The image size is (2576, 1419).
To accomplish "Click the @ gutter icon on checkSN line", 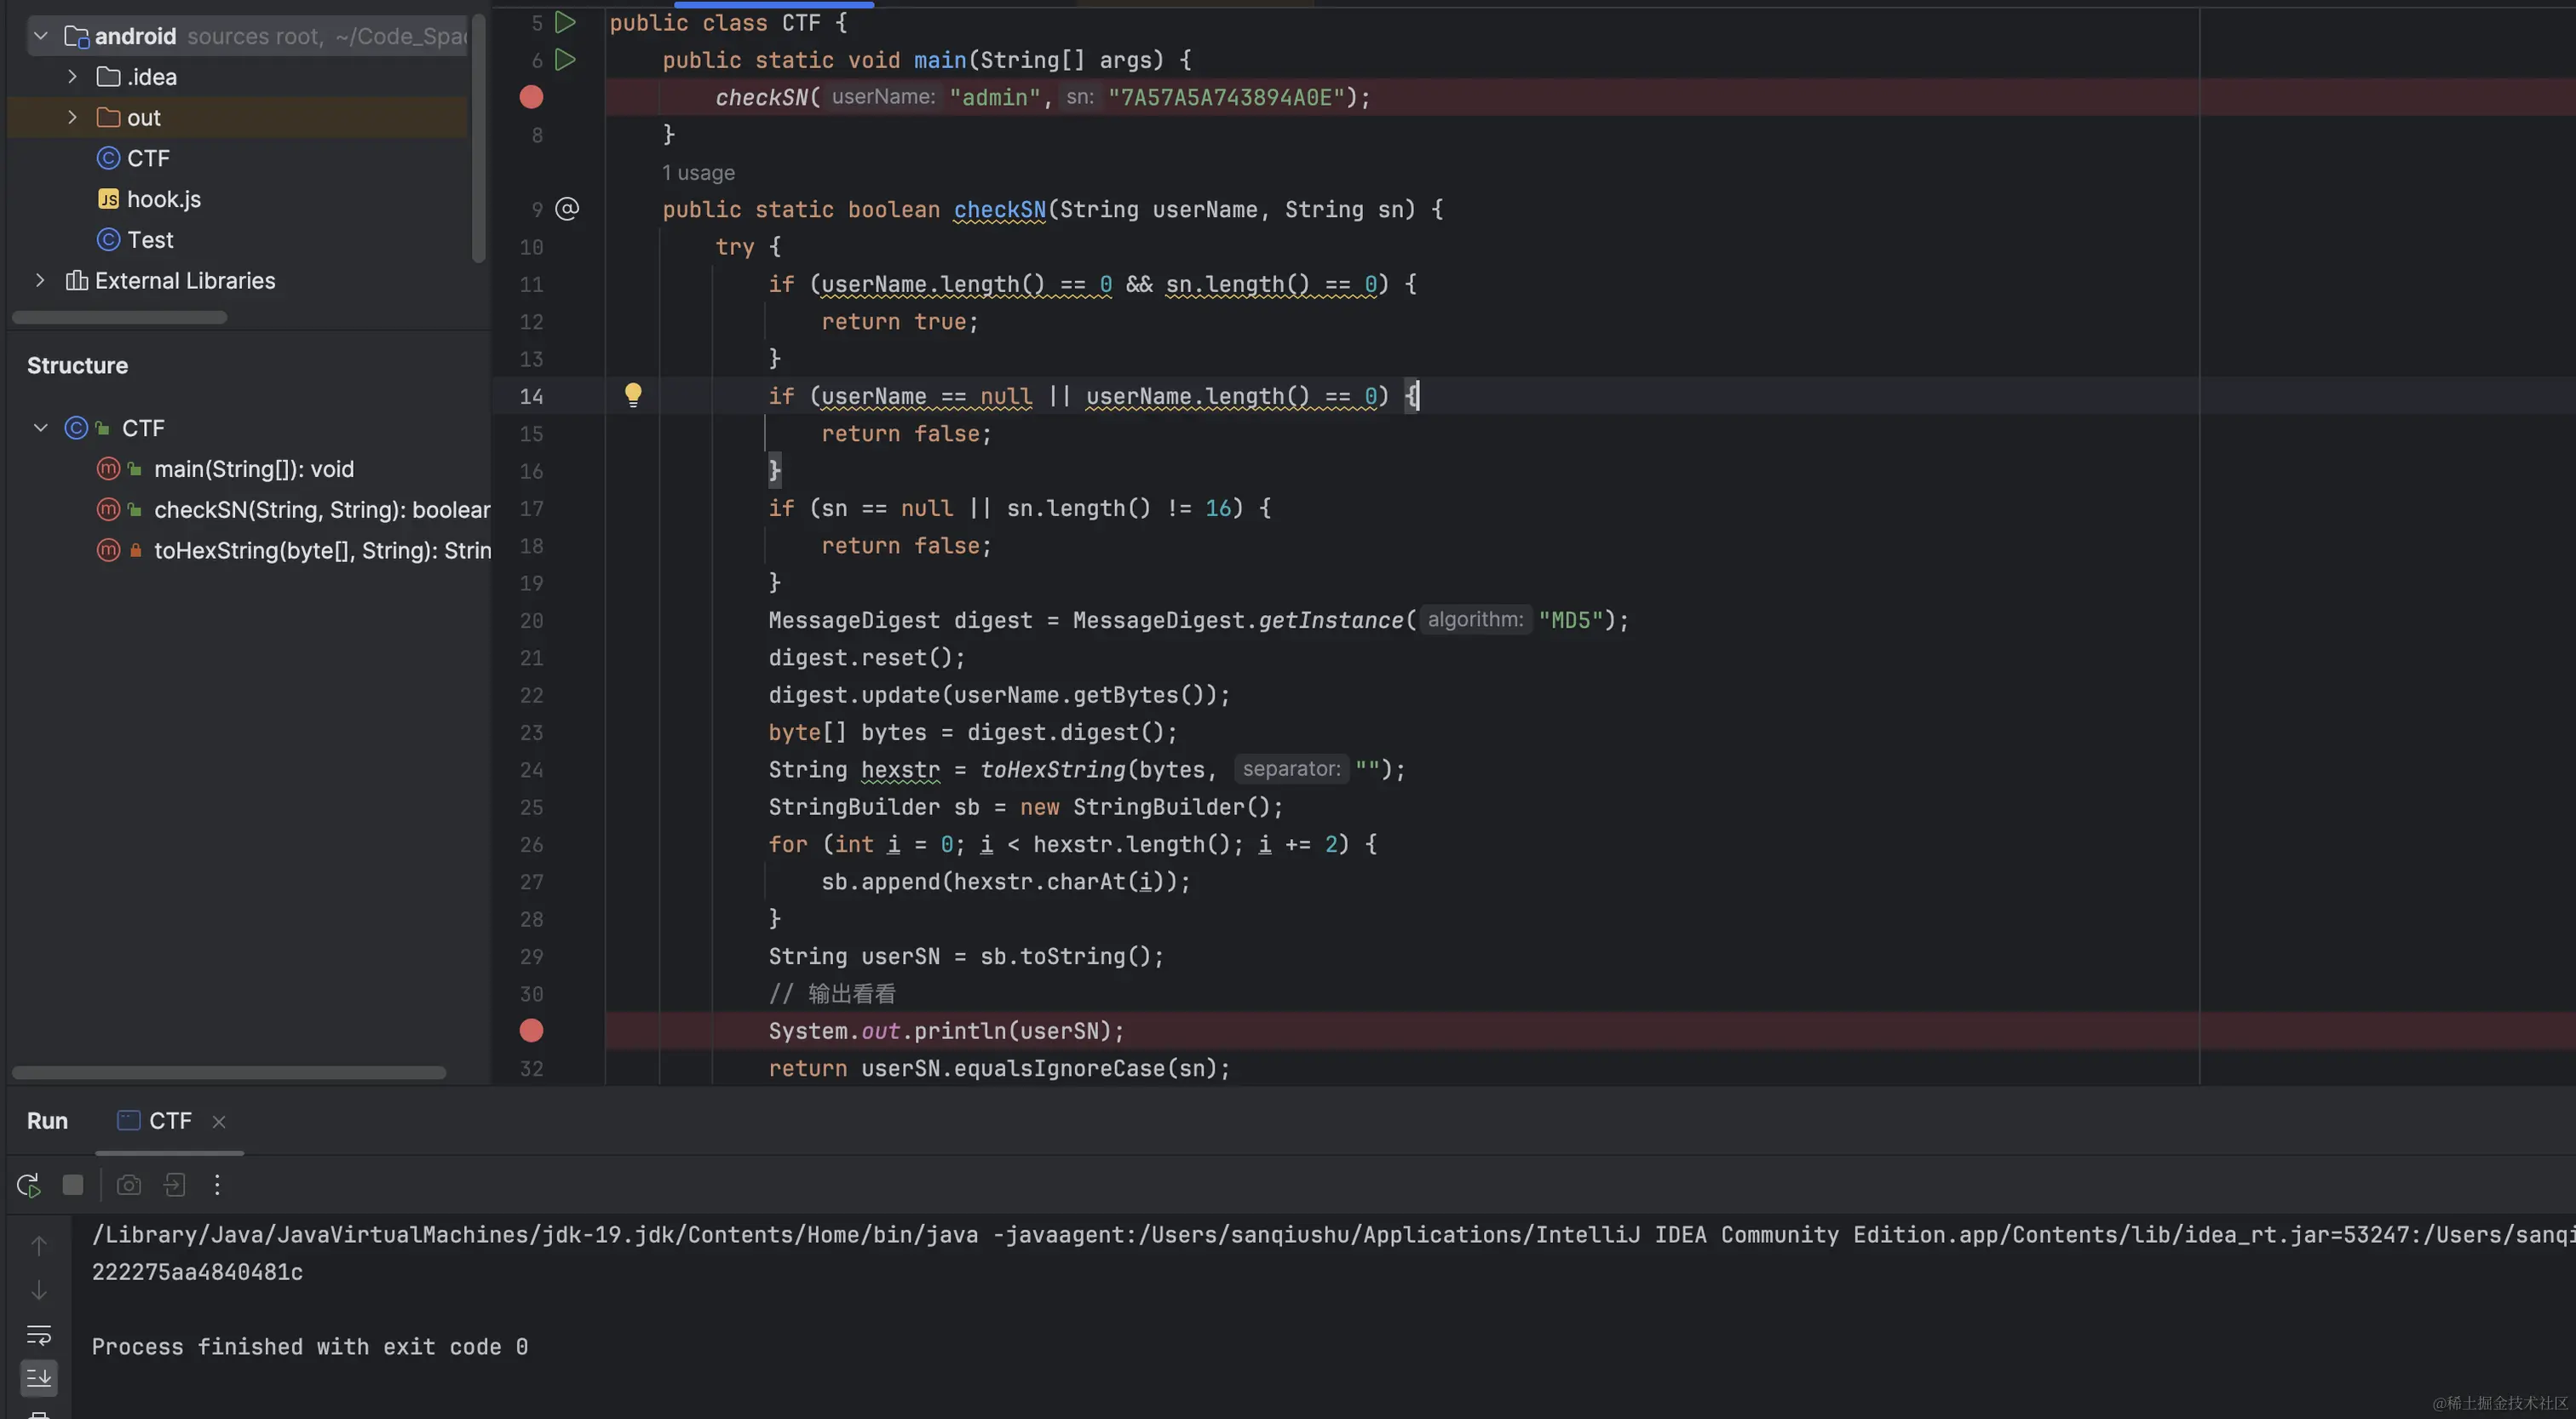I will tap(567, 209).
